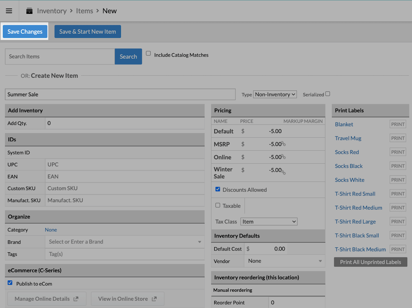Enable the Serialized checkbox
The width and height of the screenshot is (412, 308).
[x=328, y=94]
